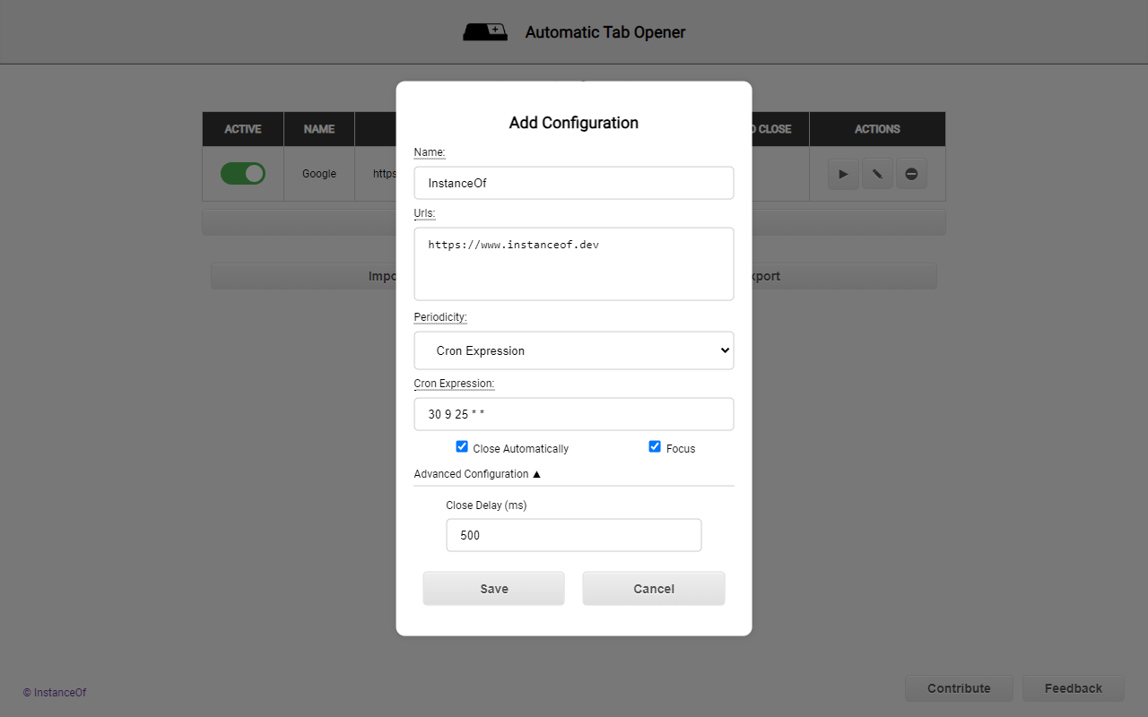Save the new configuration
Image resolution: width=1148 pixels, height=717 pixels.
click(x=494, y=589)
